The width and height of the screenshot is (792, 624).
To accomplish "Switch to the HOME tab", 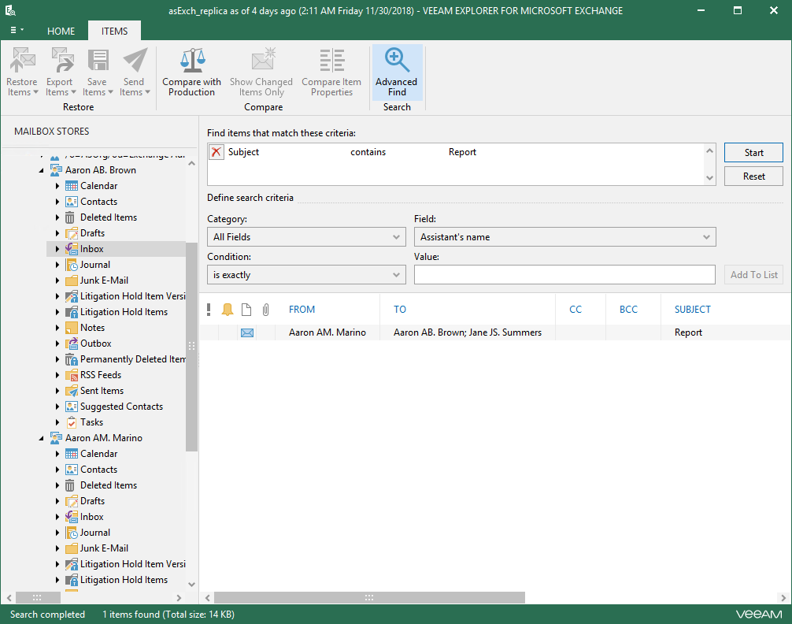I will tap(61, 31).
